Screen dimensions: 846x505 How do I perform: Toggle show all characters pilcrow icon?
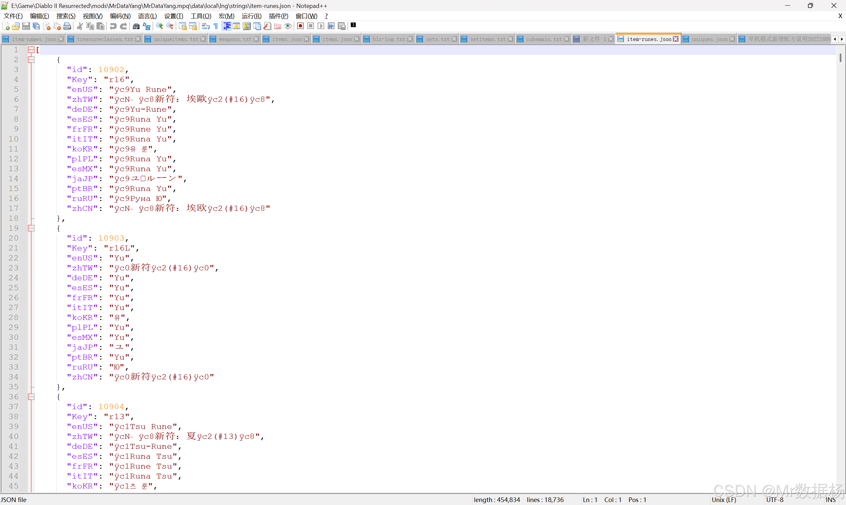tap(216, 26)
